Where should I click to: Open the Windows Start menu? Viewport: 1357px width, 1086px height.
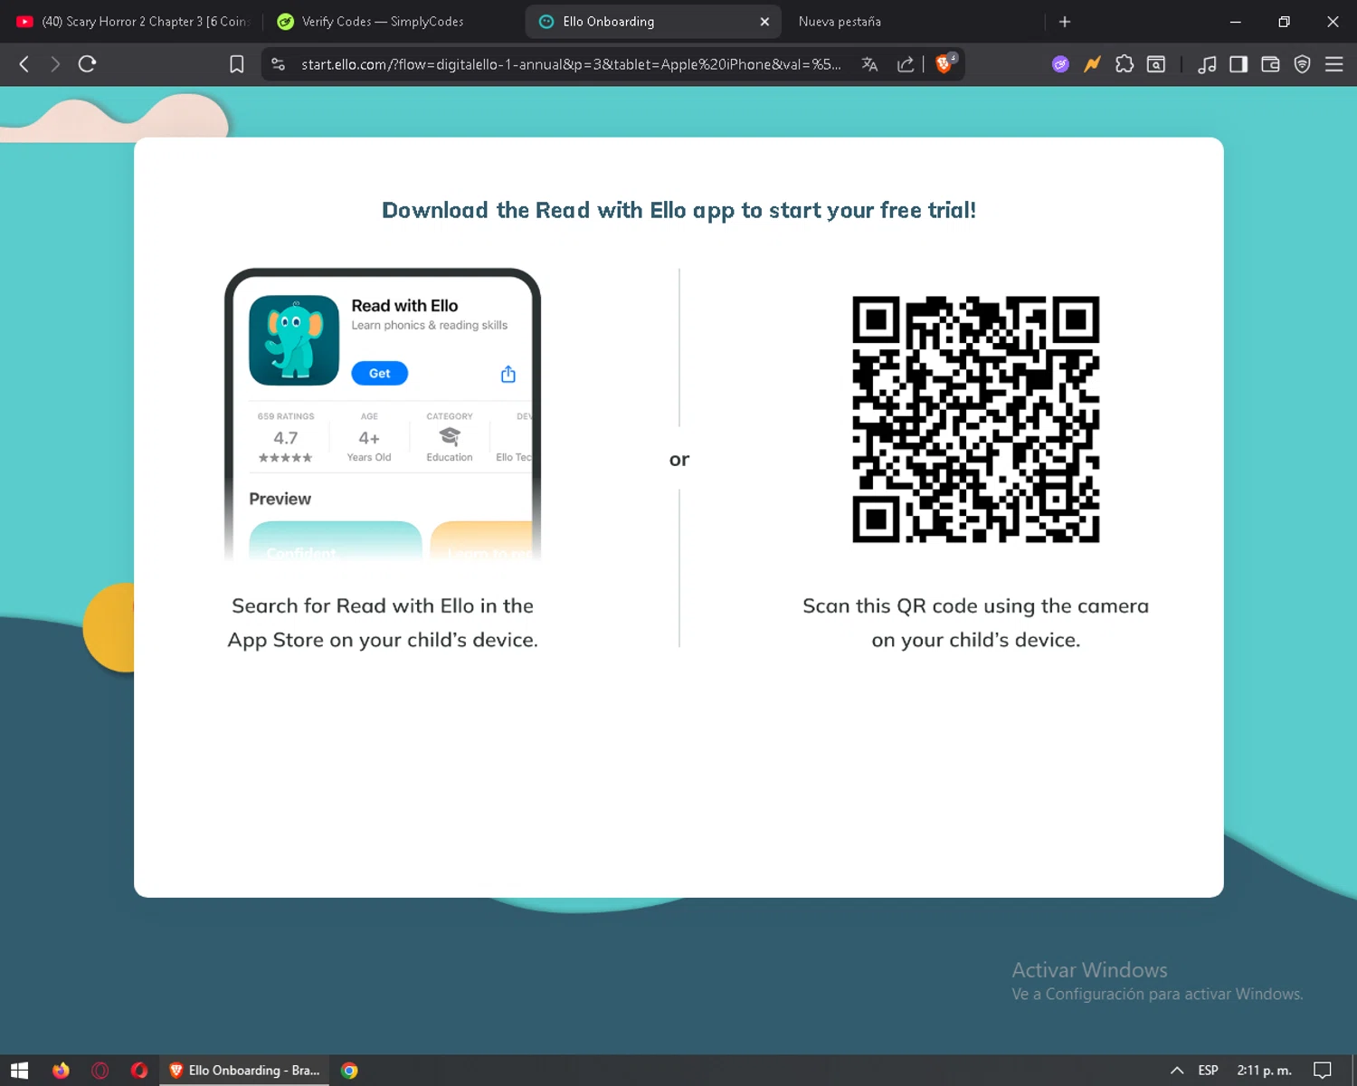click(20, 1071)
